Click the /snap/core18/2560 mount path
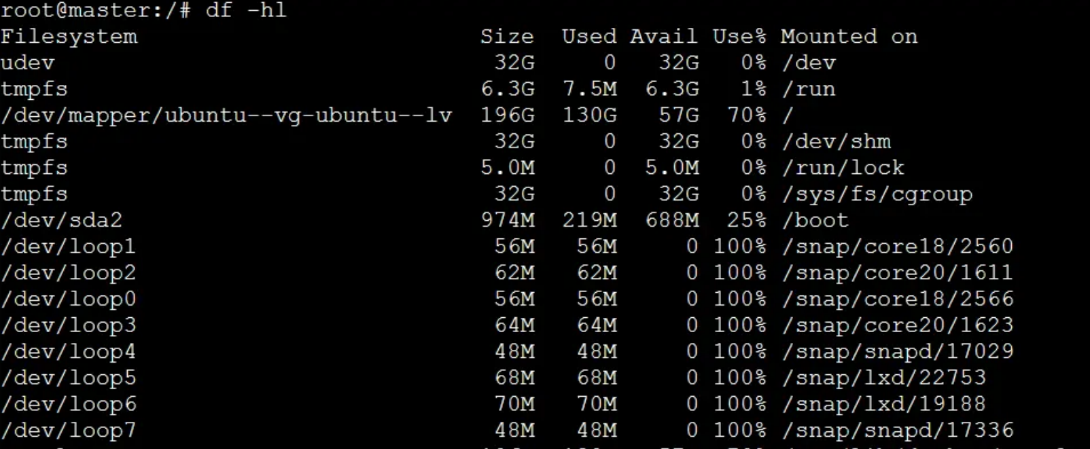The width and height of the screenshot is (1090, 449). coord(898,247)
